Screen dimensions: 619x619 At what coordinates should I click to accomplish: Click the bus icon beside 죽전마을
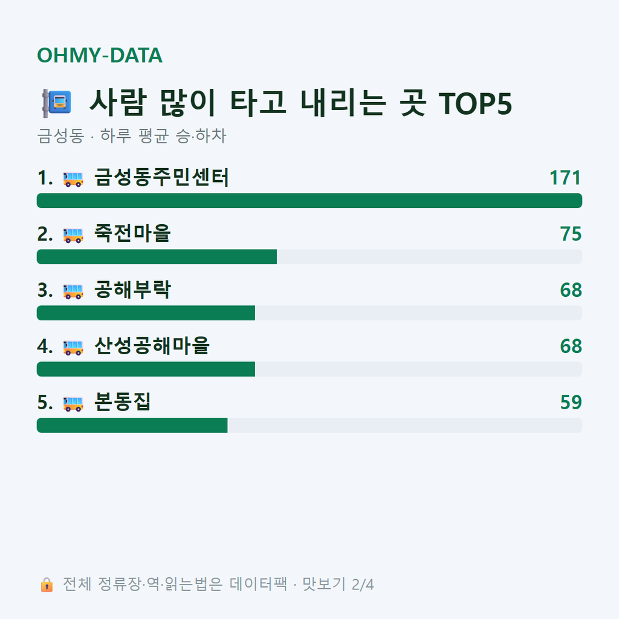coord(73,235)
